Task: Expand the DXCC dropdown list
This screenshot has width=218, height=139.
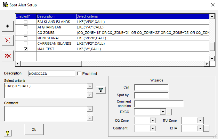Action: pyautogui.click(x=162, y=112)
